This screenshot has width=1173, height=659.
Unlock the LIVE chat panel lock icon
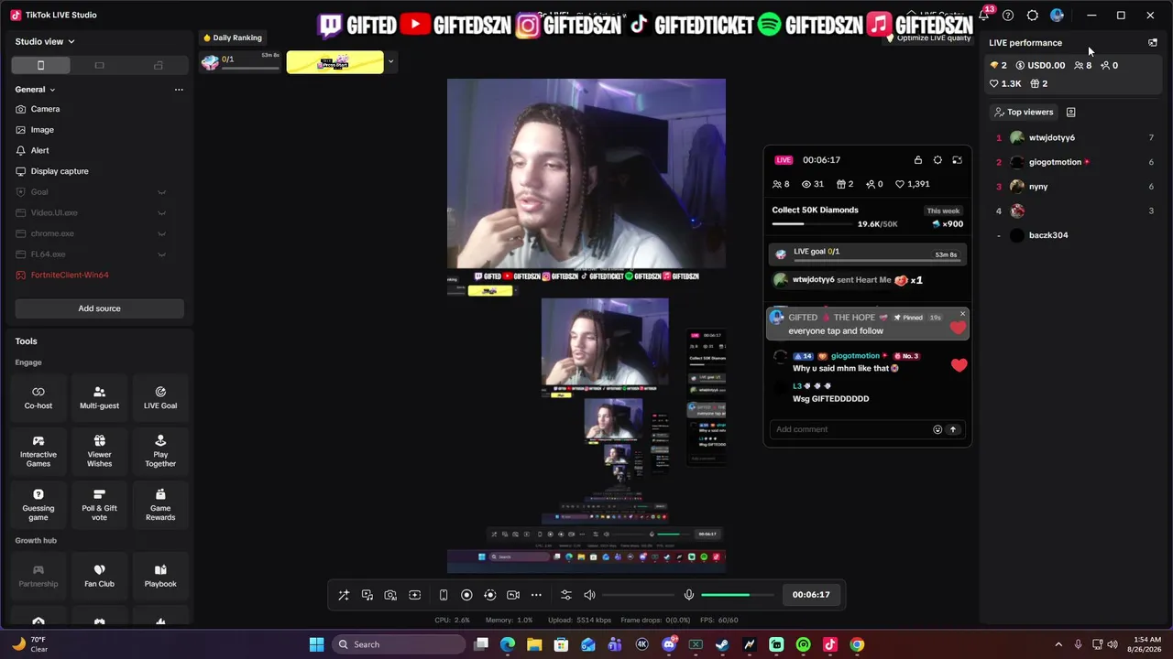pos(918,160)
